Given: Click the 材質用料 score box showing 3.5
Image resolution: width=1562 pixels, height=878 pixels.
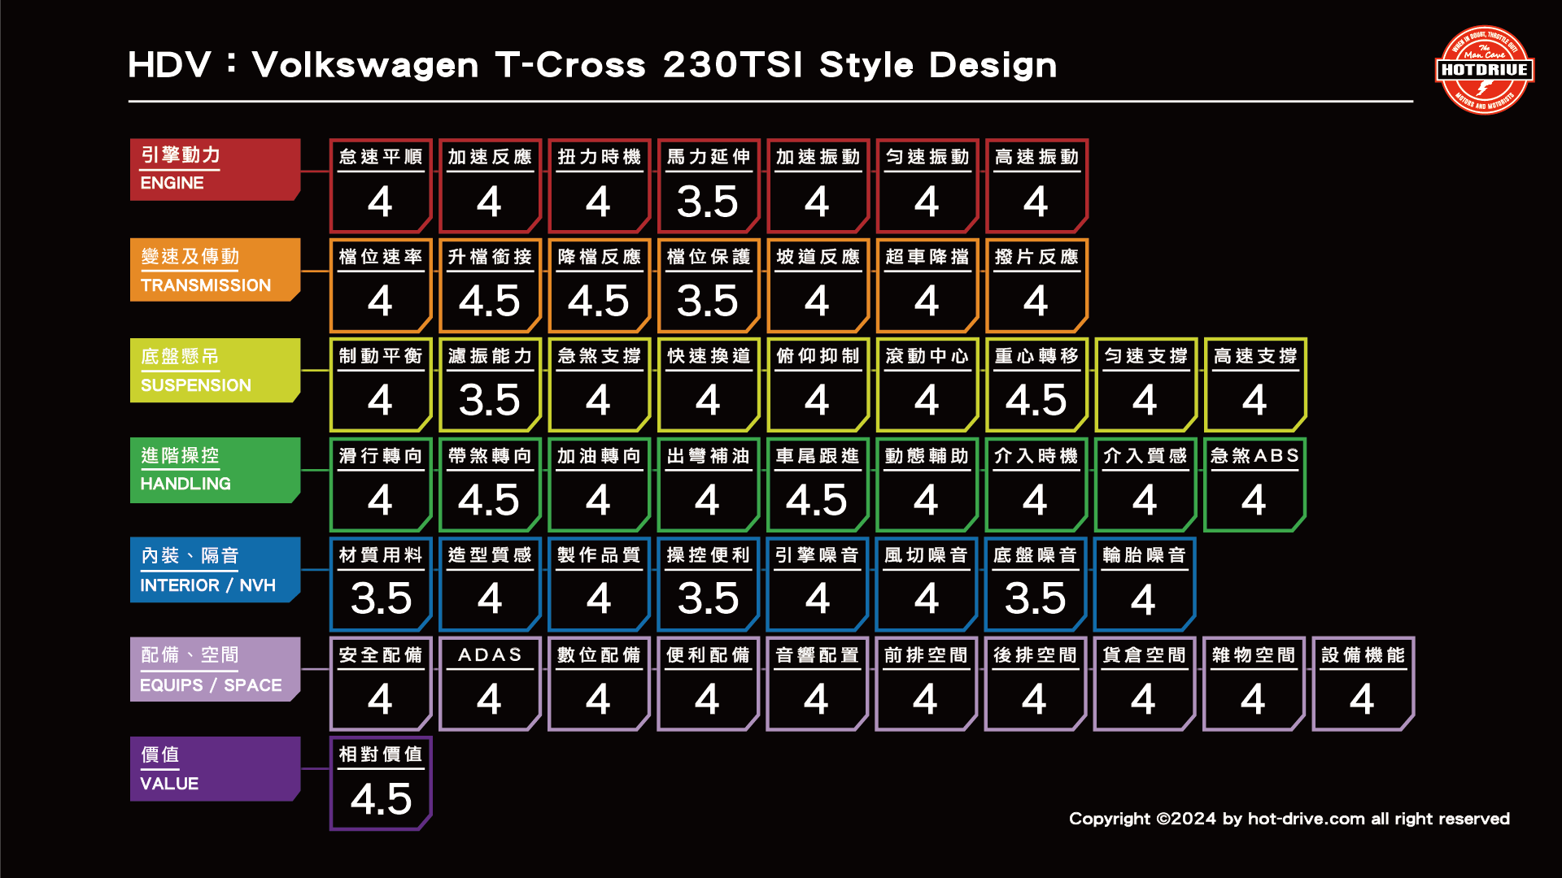Looking at the screenshot, I should point(380,584).
